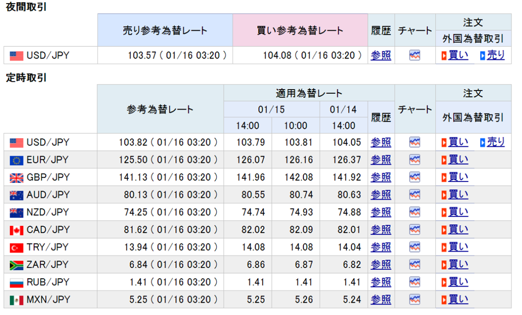The width and height of the screenshot is (522, 315).
Task: Open chart icon for scheduled-trading USD/JPY 103.82 row
Action: (x=415, y=143)
